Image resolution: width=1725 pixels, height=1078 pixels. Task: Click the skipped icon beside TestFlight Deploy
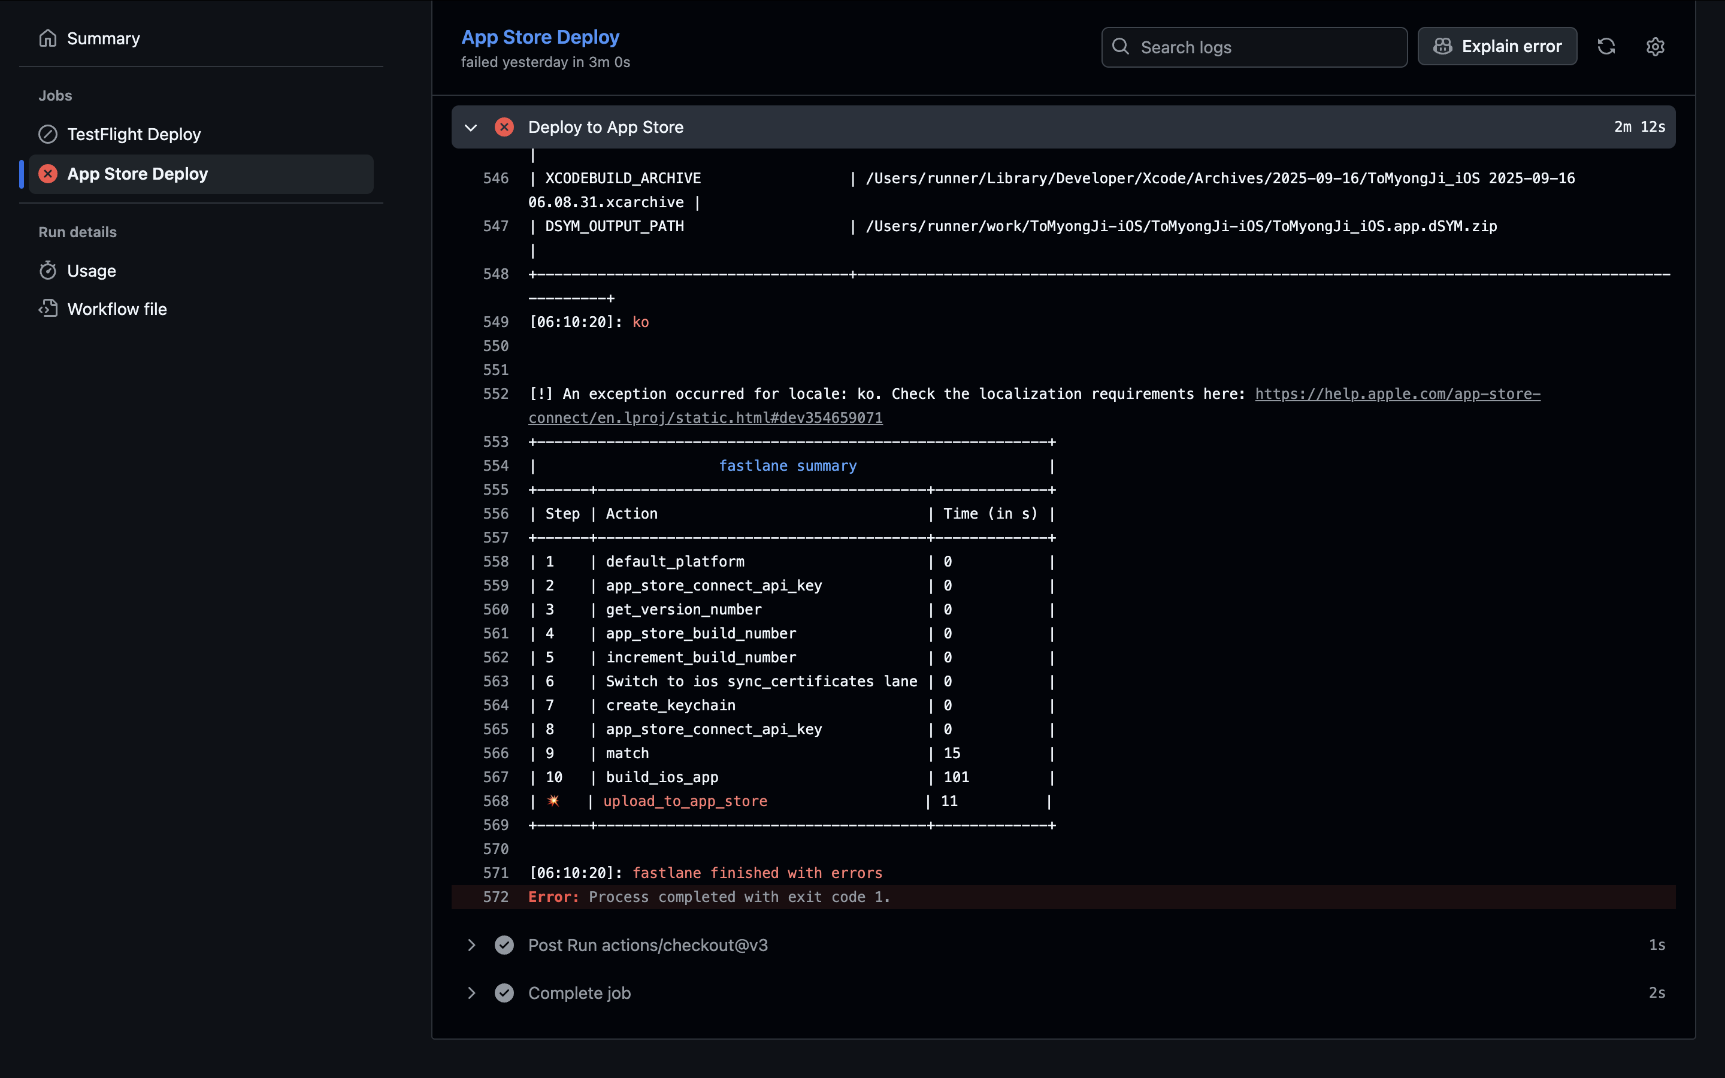point(48,134)
